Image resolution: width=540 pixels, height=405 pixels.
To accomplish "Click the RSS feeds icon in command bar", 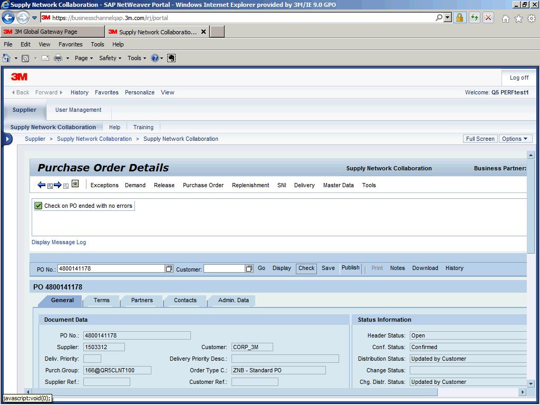I will 25,58.
